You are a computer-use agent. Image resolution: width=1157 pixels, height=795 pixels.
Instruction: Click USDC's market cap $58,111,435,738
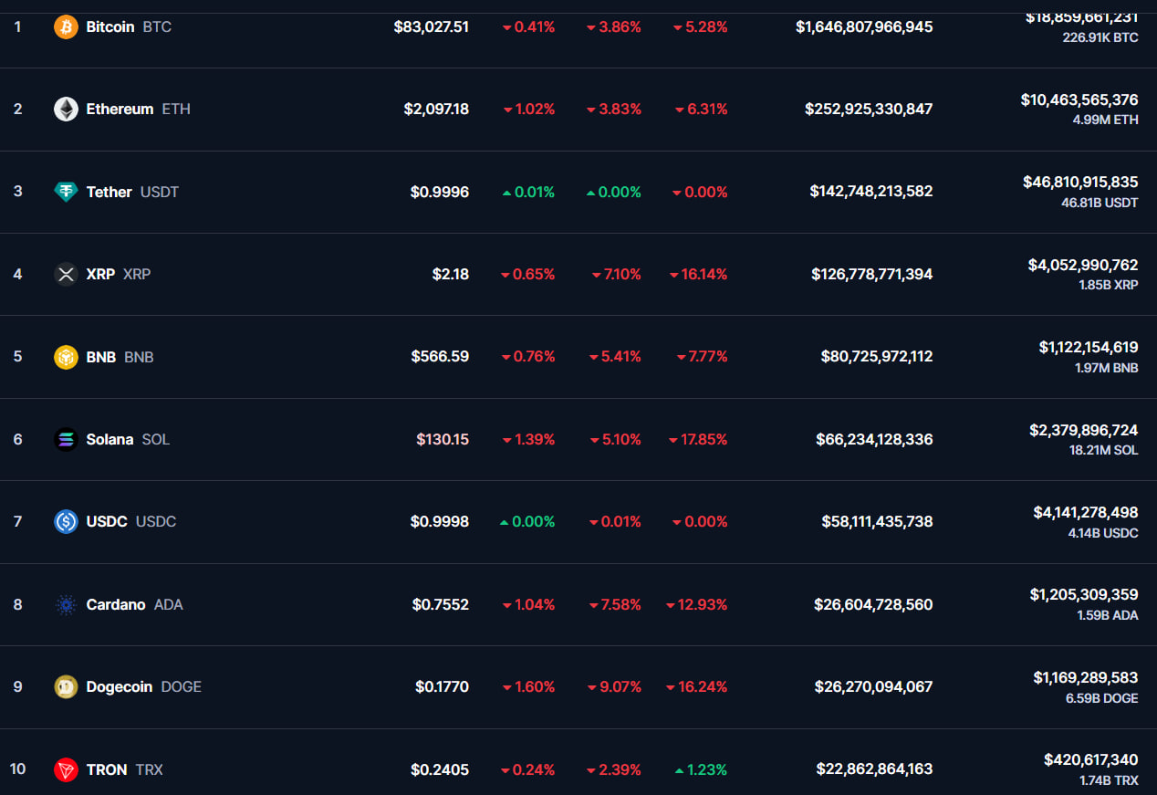877,521
